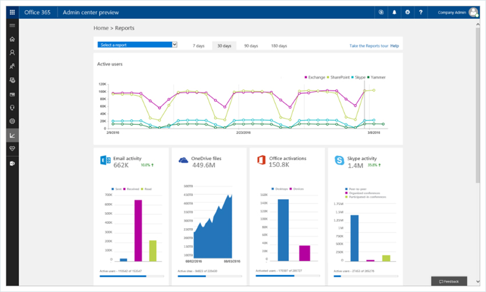Go to Home in the sidebar
486x292 pixels.
[12, 39]
